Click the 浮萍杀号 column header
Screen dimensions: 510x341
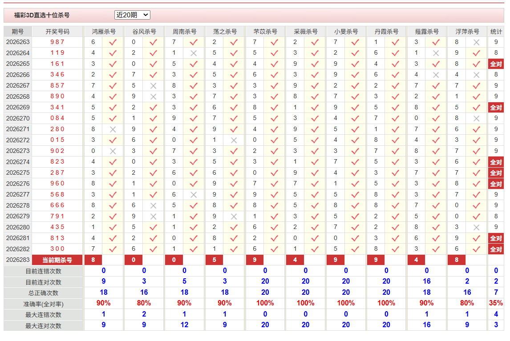(467, 32)
